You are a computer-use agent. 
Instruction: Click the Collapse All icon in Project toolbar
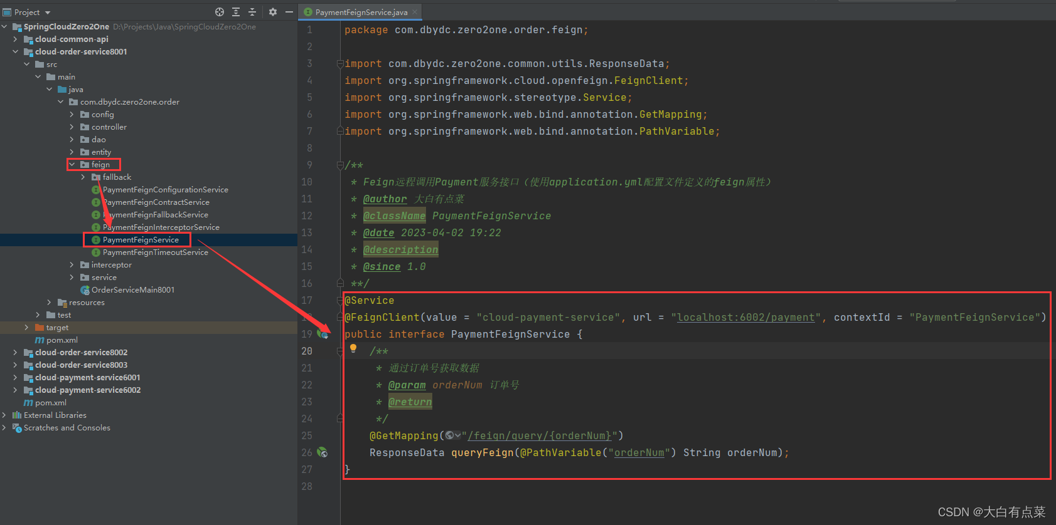[252, 12]
